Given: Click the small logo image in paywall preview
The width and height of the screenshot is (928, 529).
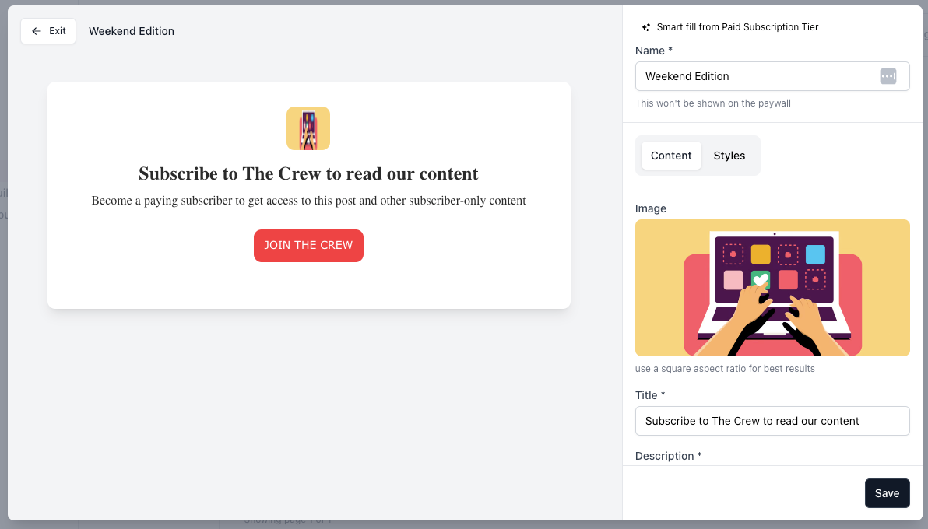Looking at the screenshot, I should (308, 128).
